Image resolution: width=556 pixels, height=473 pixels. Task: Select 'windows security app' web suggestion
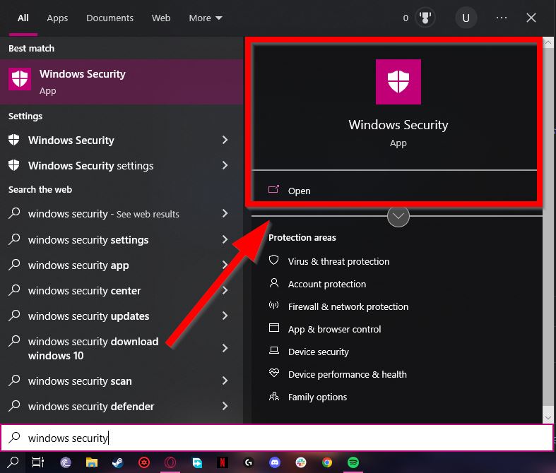coord(122,265)
